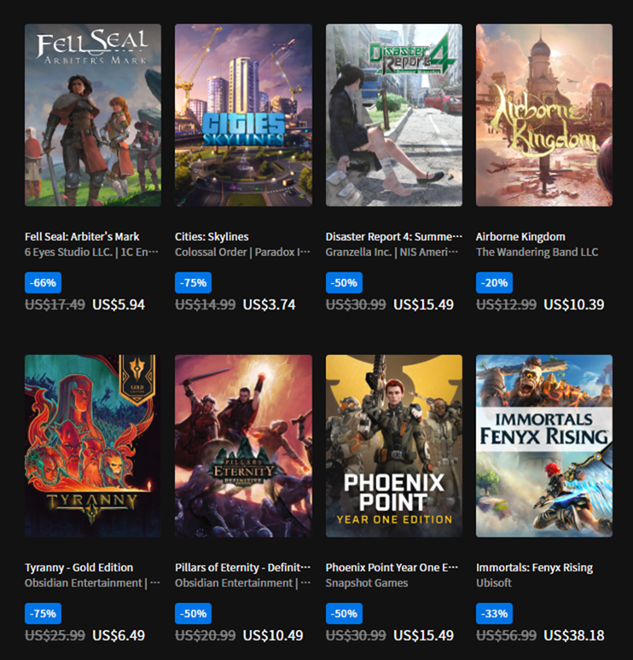
Task: Click the Tyranny Gold Edition cover art
Action: point(92,446)
